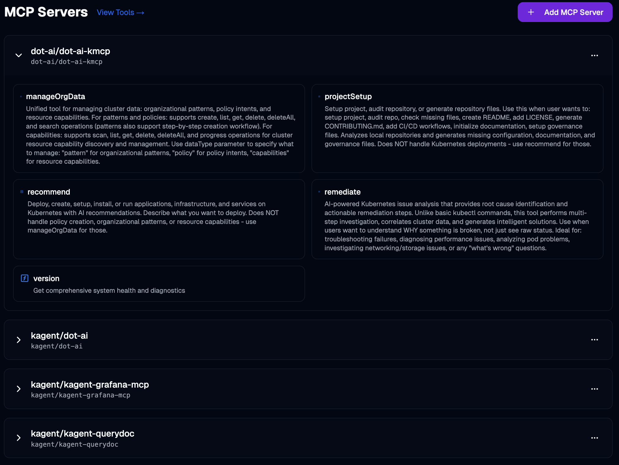Expand the kagent/kagent-grafana-mcp server entry
The height and width of the screenshot is (465, 619).
(x=19, y=389)
